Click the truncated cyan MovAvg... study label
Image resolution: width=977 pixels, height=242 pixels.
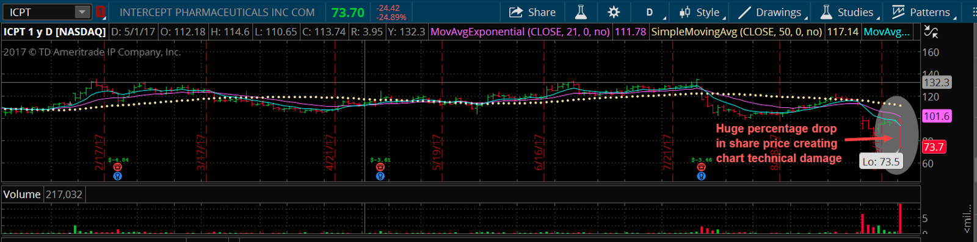tap(887, 32)
